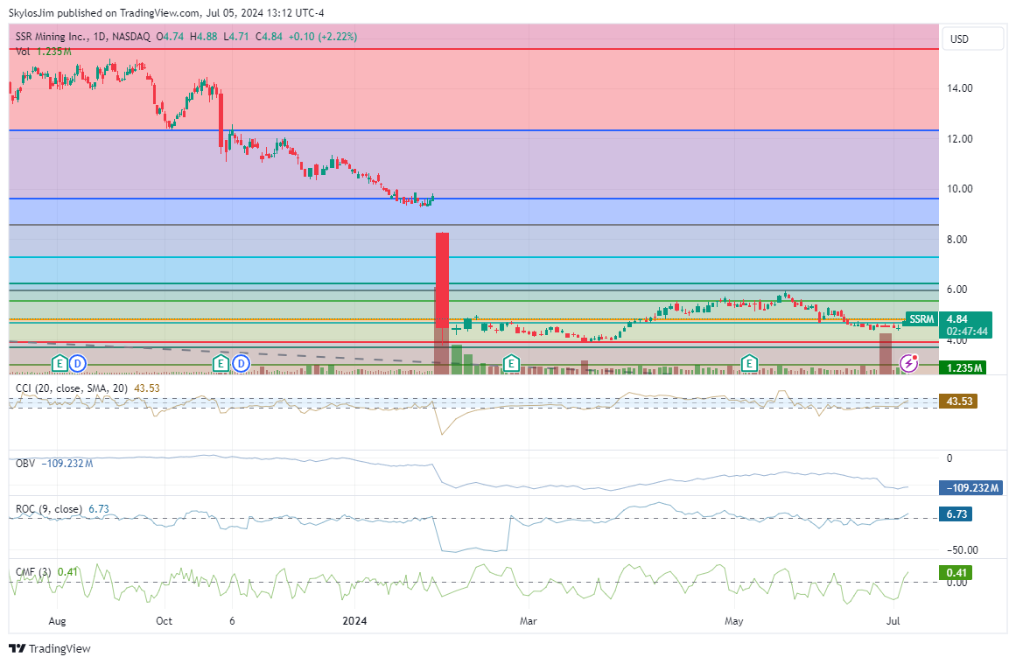The height and width of the screenshot is (664, 1016).
Task: Click the 14.00 price scale label
Action: (x=960, y=88)
